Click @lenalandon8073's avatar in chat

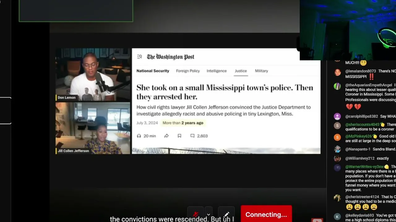coord(337,73)
